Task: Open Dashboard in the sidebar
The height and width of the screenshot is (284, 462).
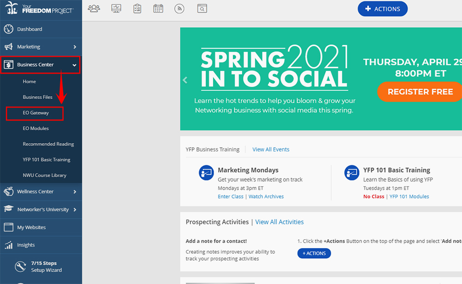Action: click(x=41, y=29)
